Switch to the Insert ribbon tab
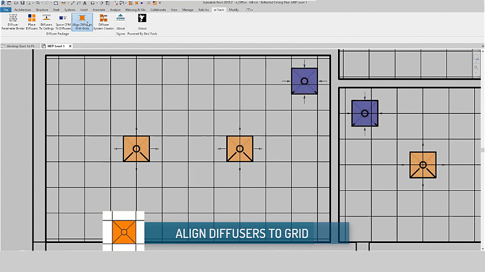Screen dimensions: 485x272 [84, 10]
